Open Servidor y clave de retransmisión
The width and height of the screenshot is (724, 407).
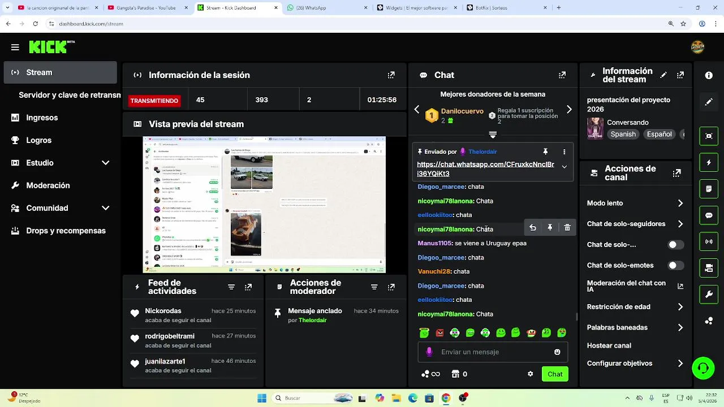tap(70, 95)
